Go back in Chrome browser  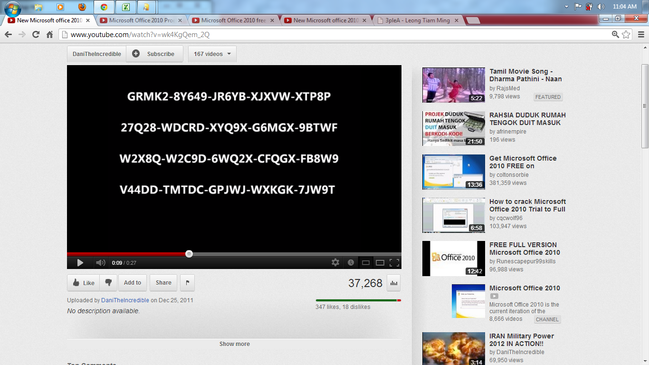[x=8, y=34]
